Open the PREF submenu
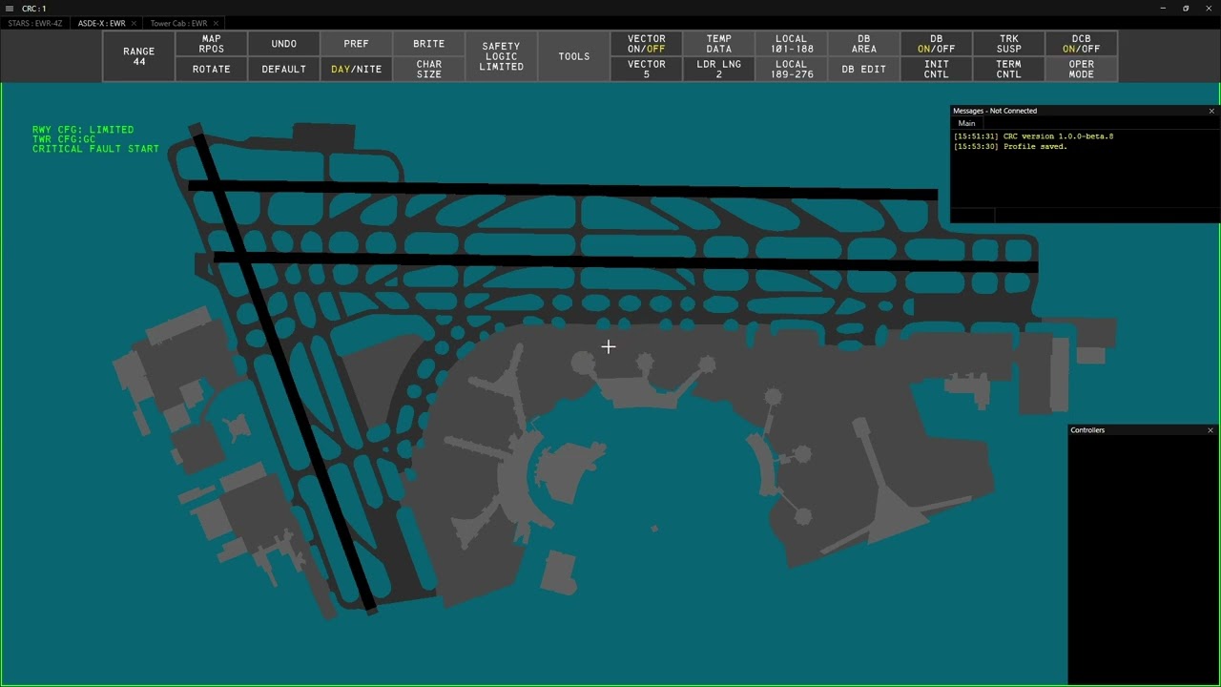This screenshot has width=1221, height=687. [356, 44]
